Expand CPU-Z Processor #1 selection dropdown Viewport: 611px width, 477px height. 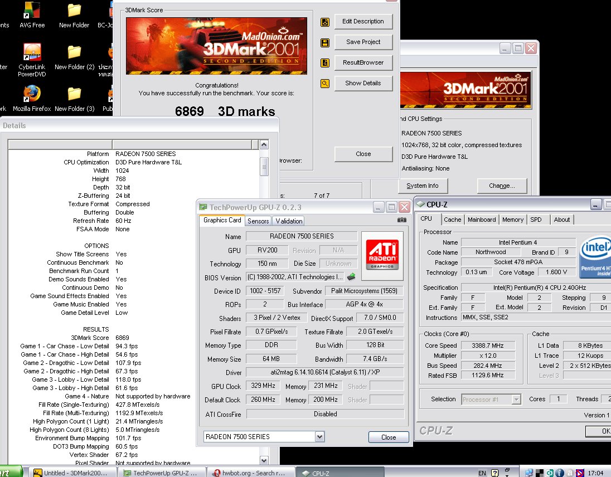tap(516, 400)
